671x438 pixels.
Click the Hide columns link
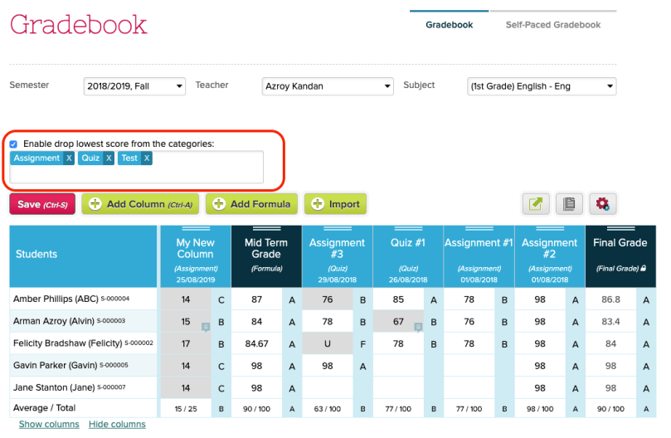pos(117,424)
